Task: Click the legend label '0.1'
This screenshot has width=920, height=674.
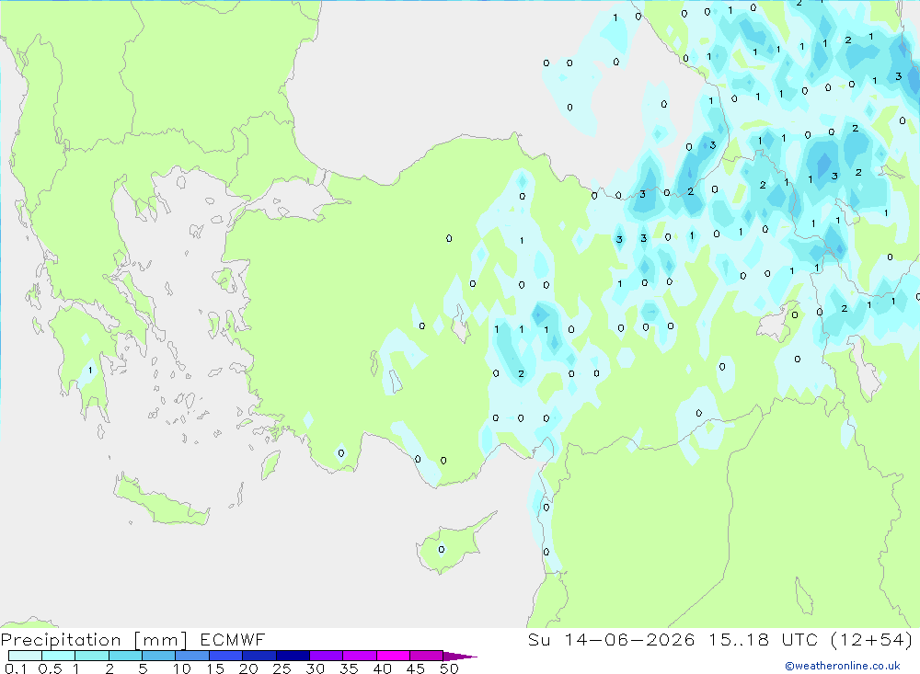Action: (x=16, y=668)
